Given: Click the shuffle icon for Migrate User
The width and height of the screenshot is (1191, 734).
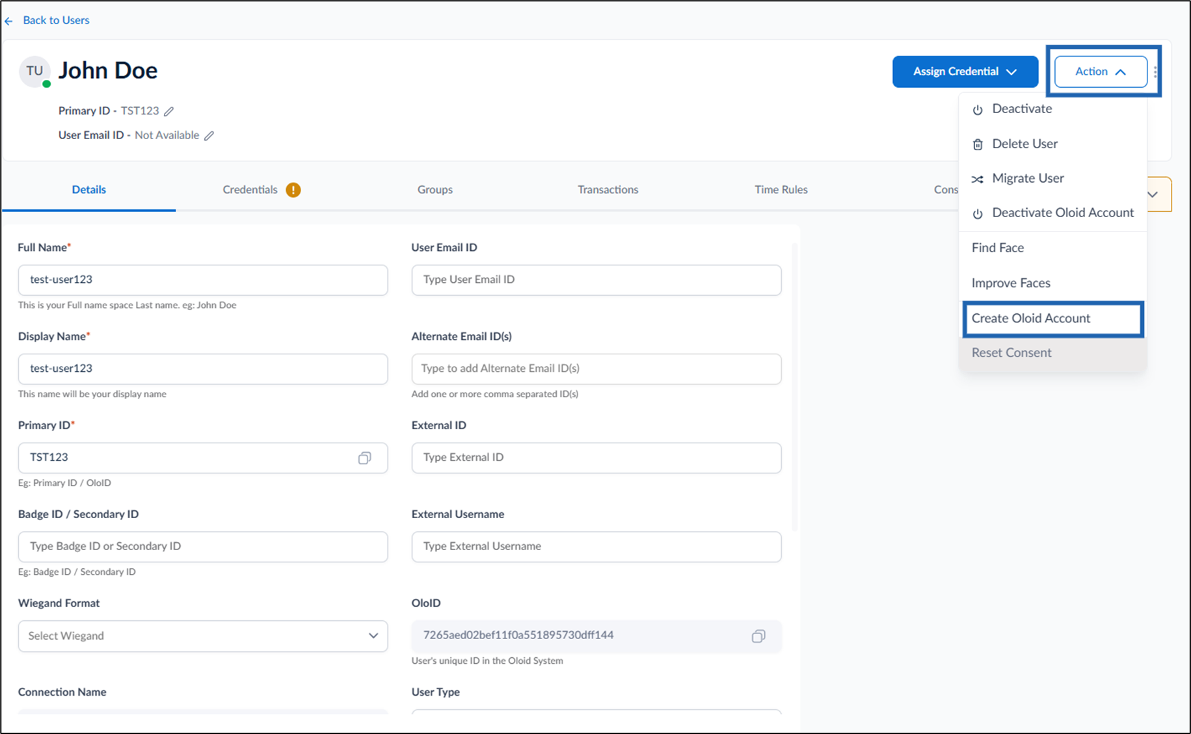Looking at the screenshot, I should click(978, 179).
